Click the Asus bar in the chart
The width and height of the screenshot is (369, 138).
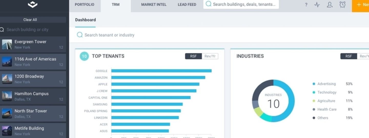pyautogui.click(x=140, y=131)
